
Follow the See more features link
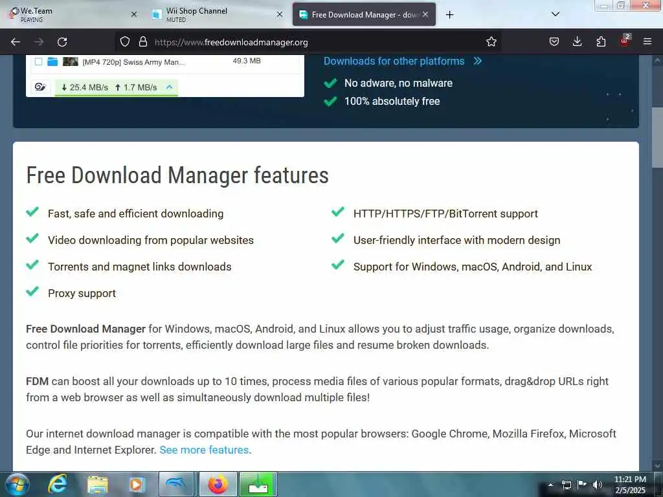pyautogui.click(x=204, y=450)
